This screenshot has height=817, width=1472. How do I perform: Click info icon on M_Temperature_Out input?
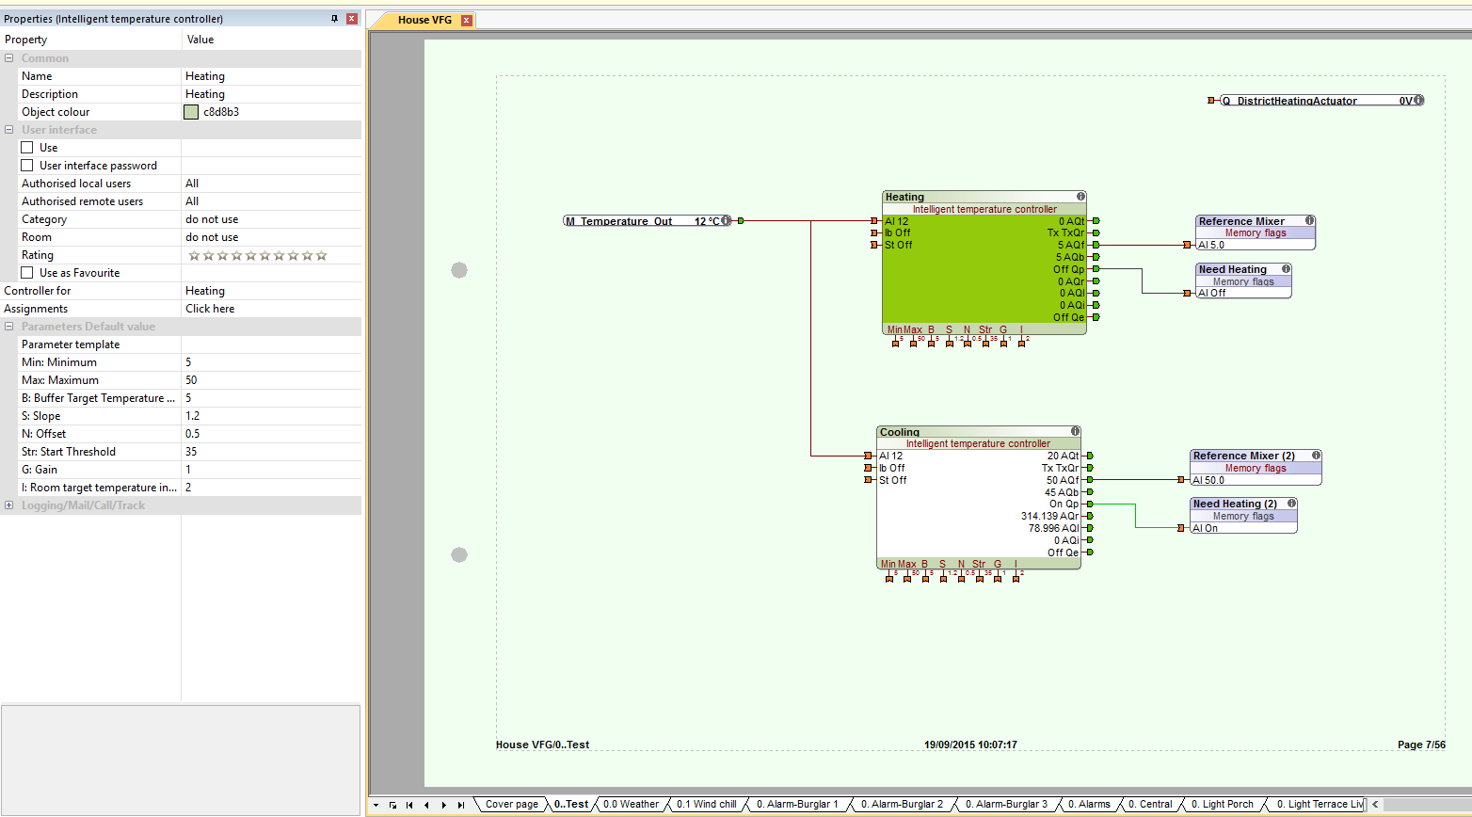point(726,221)
